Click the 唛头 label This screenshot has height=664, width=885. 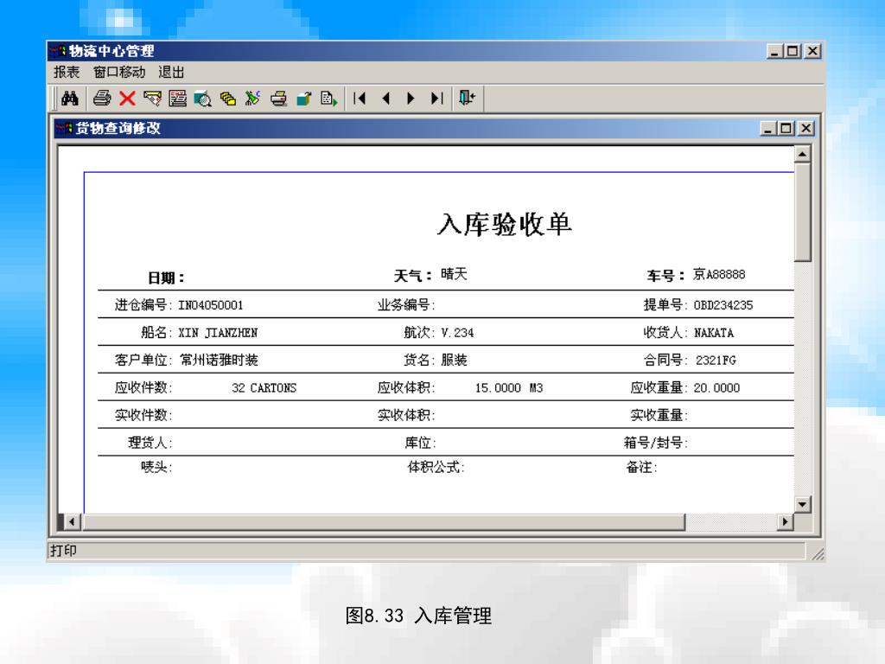156,467
